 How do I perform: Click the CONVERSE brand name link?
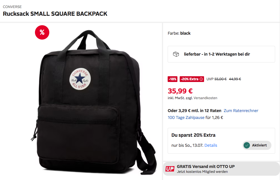[x=12, y=7]
